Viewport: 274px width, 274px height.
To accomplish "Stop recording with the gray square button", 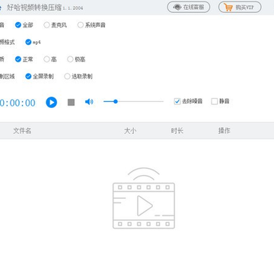I will coord(72,102).
